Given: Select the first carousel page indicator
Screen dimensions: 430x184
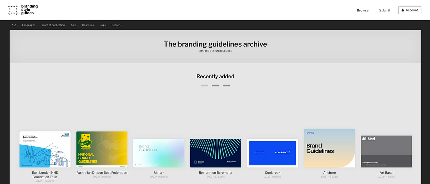Looking at the screenshot, I should (x=205, y=86).
